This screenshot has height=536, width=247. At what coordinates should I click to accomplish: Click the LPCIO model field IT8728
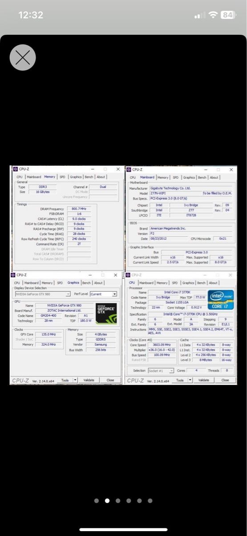click(x=191, y=215)
